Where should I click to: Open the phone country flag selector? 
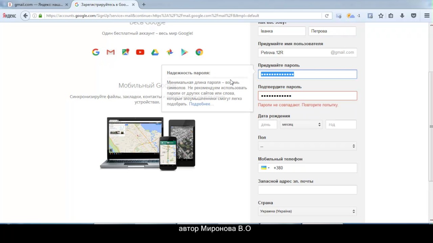pos(265,168)
